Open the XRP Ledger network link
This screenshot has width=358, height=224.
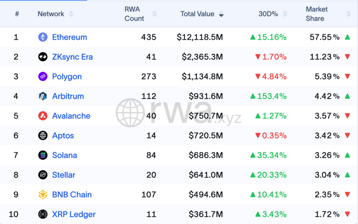coord(73,214)
